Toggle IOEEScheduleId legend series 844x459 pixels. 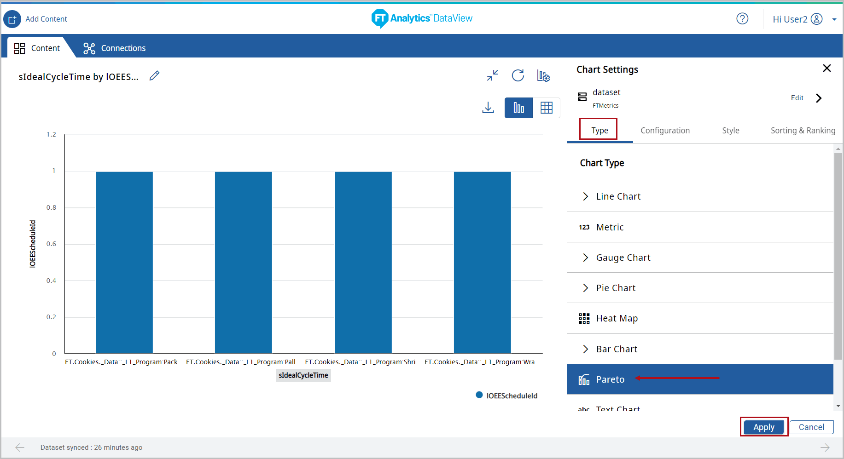tap(506, 396)
